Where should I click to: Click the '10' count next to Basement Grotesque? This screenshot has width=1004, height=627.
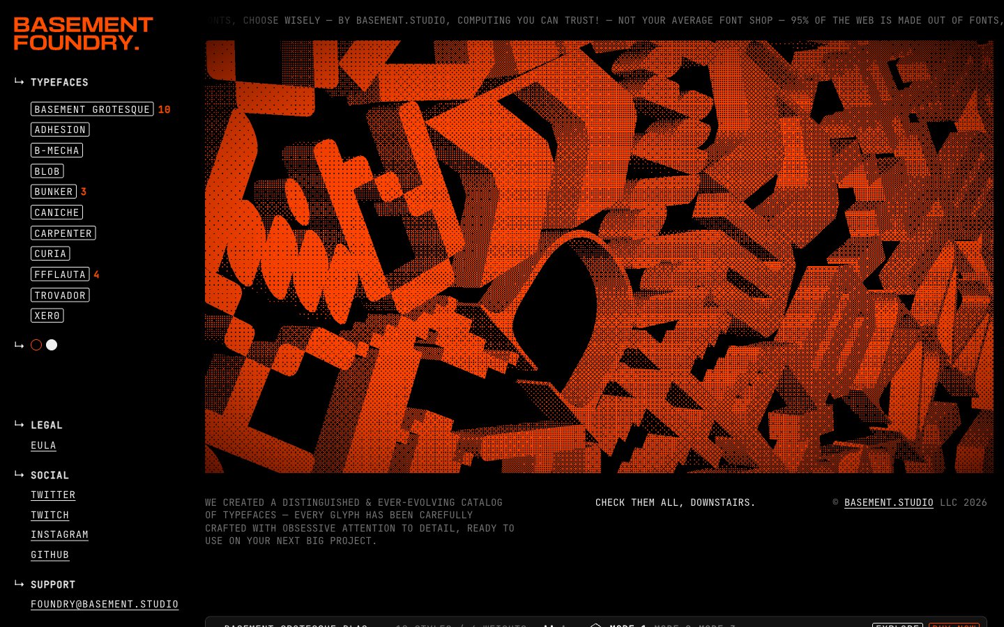[x=164, y=109]
